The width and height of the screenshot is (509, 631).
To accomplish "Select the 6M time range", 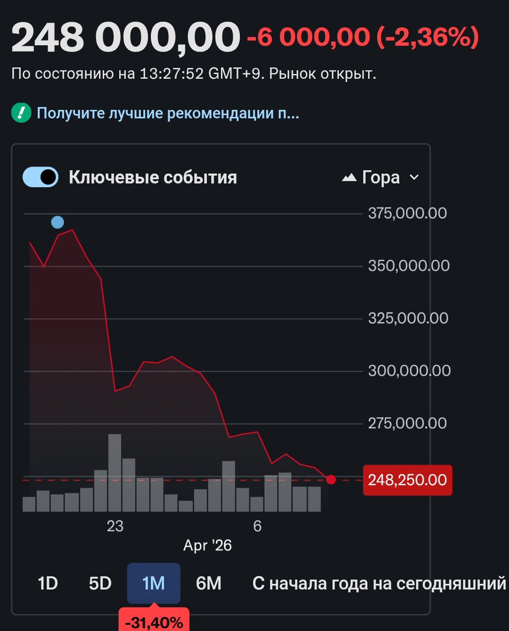I will tap(209, 583).
